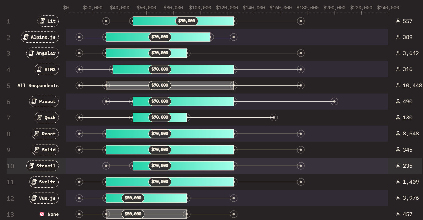Click the $240,000 axis label
This screenshot has height=220, width=423.
[x=388, y=8]
